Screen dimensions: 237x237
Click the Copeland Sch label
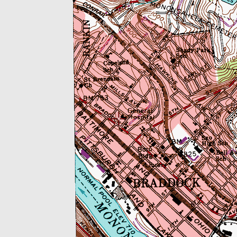pyautogui.click(x=116, y=66)
